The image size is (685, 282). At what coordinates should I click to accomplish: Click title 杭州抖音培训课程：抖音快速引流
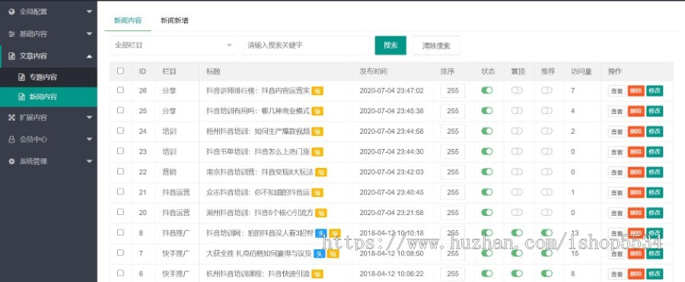pyautogui.click(x=258, y=274)
